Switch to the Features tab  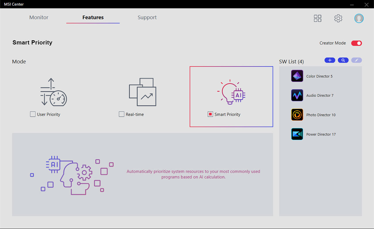93,18
